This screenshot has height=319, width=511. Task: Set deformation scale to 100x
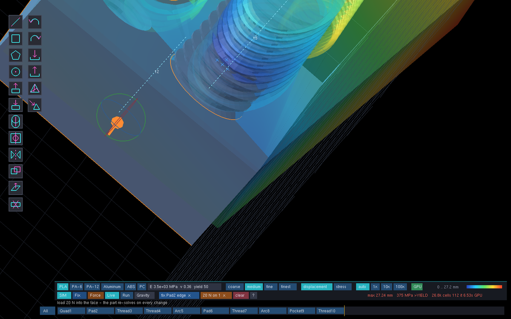point(400,287)
